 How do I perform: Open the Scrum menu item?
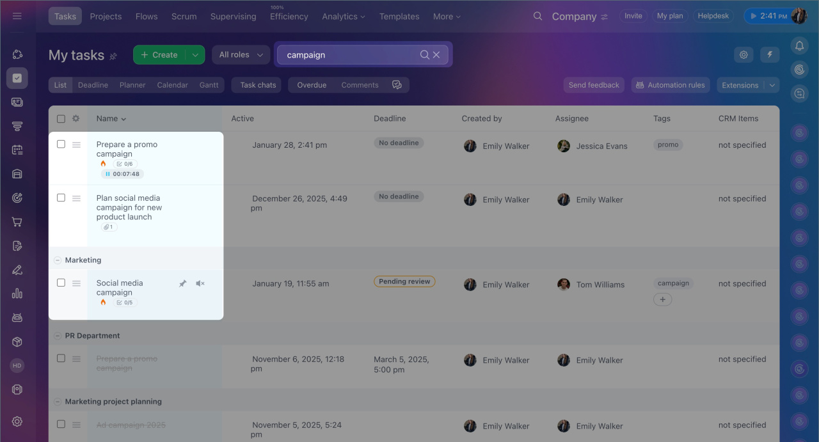(x=184, y=16)
